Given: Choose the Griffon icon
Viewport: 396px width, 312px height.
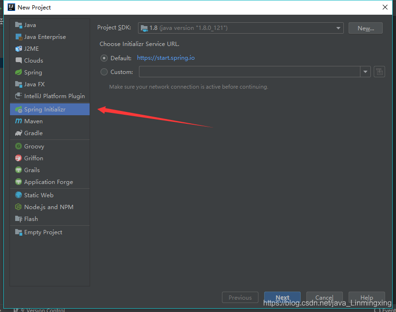Looking at the screenshot, I should pos(18,158).
